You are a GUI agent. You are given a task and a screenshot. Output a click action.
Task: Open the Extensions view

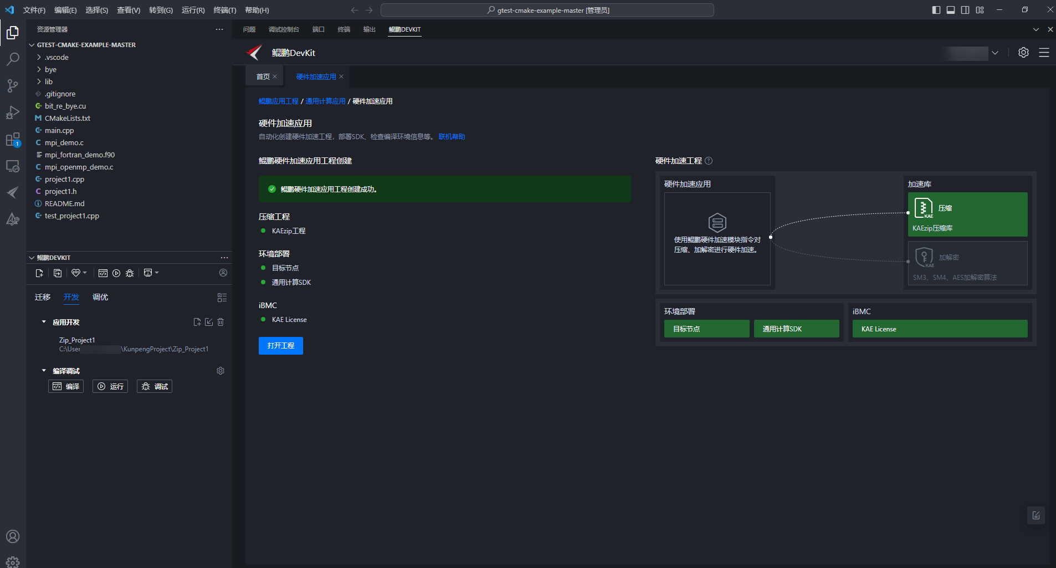[13, 139]
